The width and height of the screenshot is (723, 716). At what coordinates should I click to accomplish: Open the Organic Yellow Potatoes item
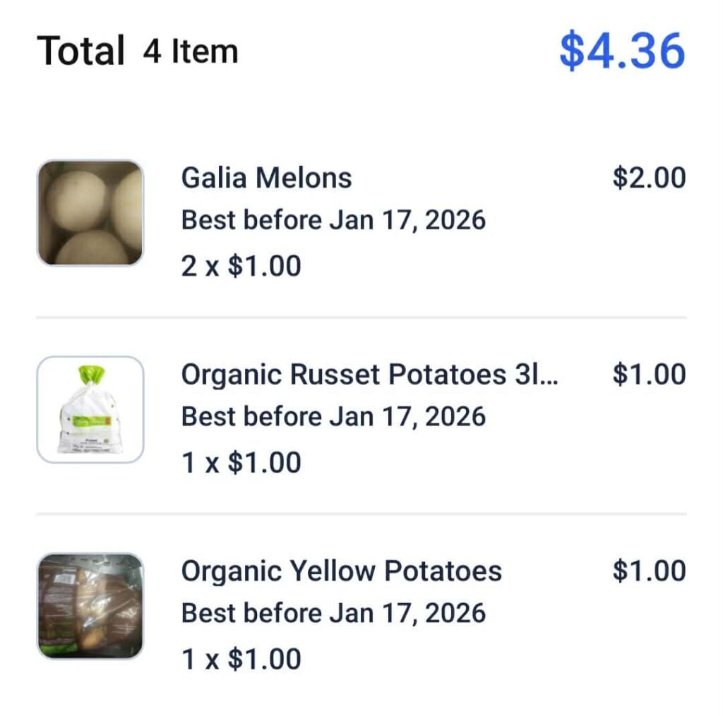click(342, 571)
